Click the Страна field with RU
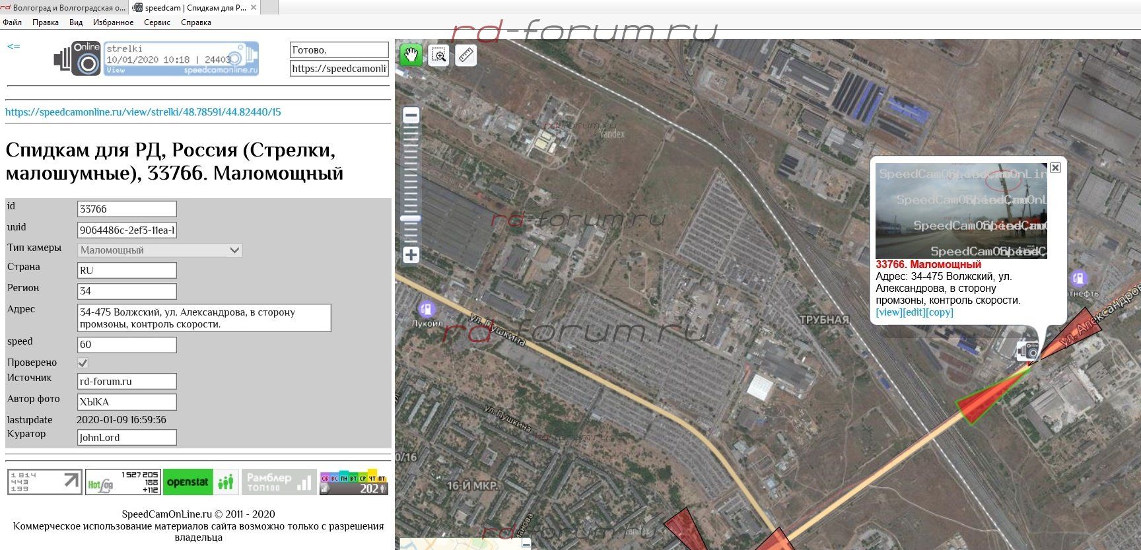Viewport: 1141px width, 550px height. point(127,271)
